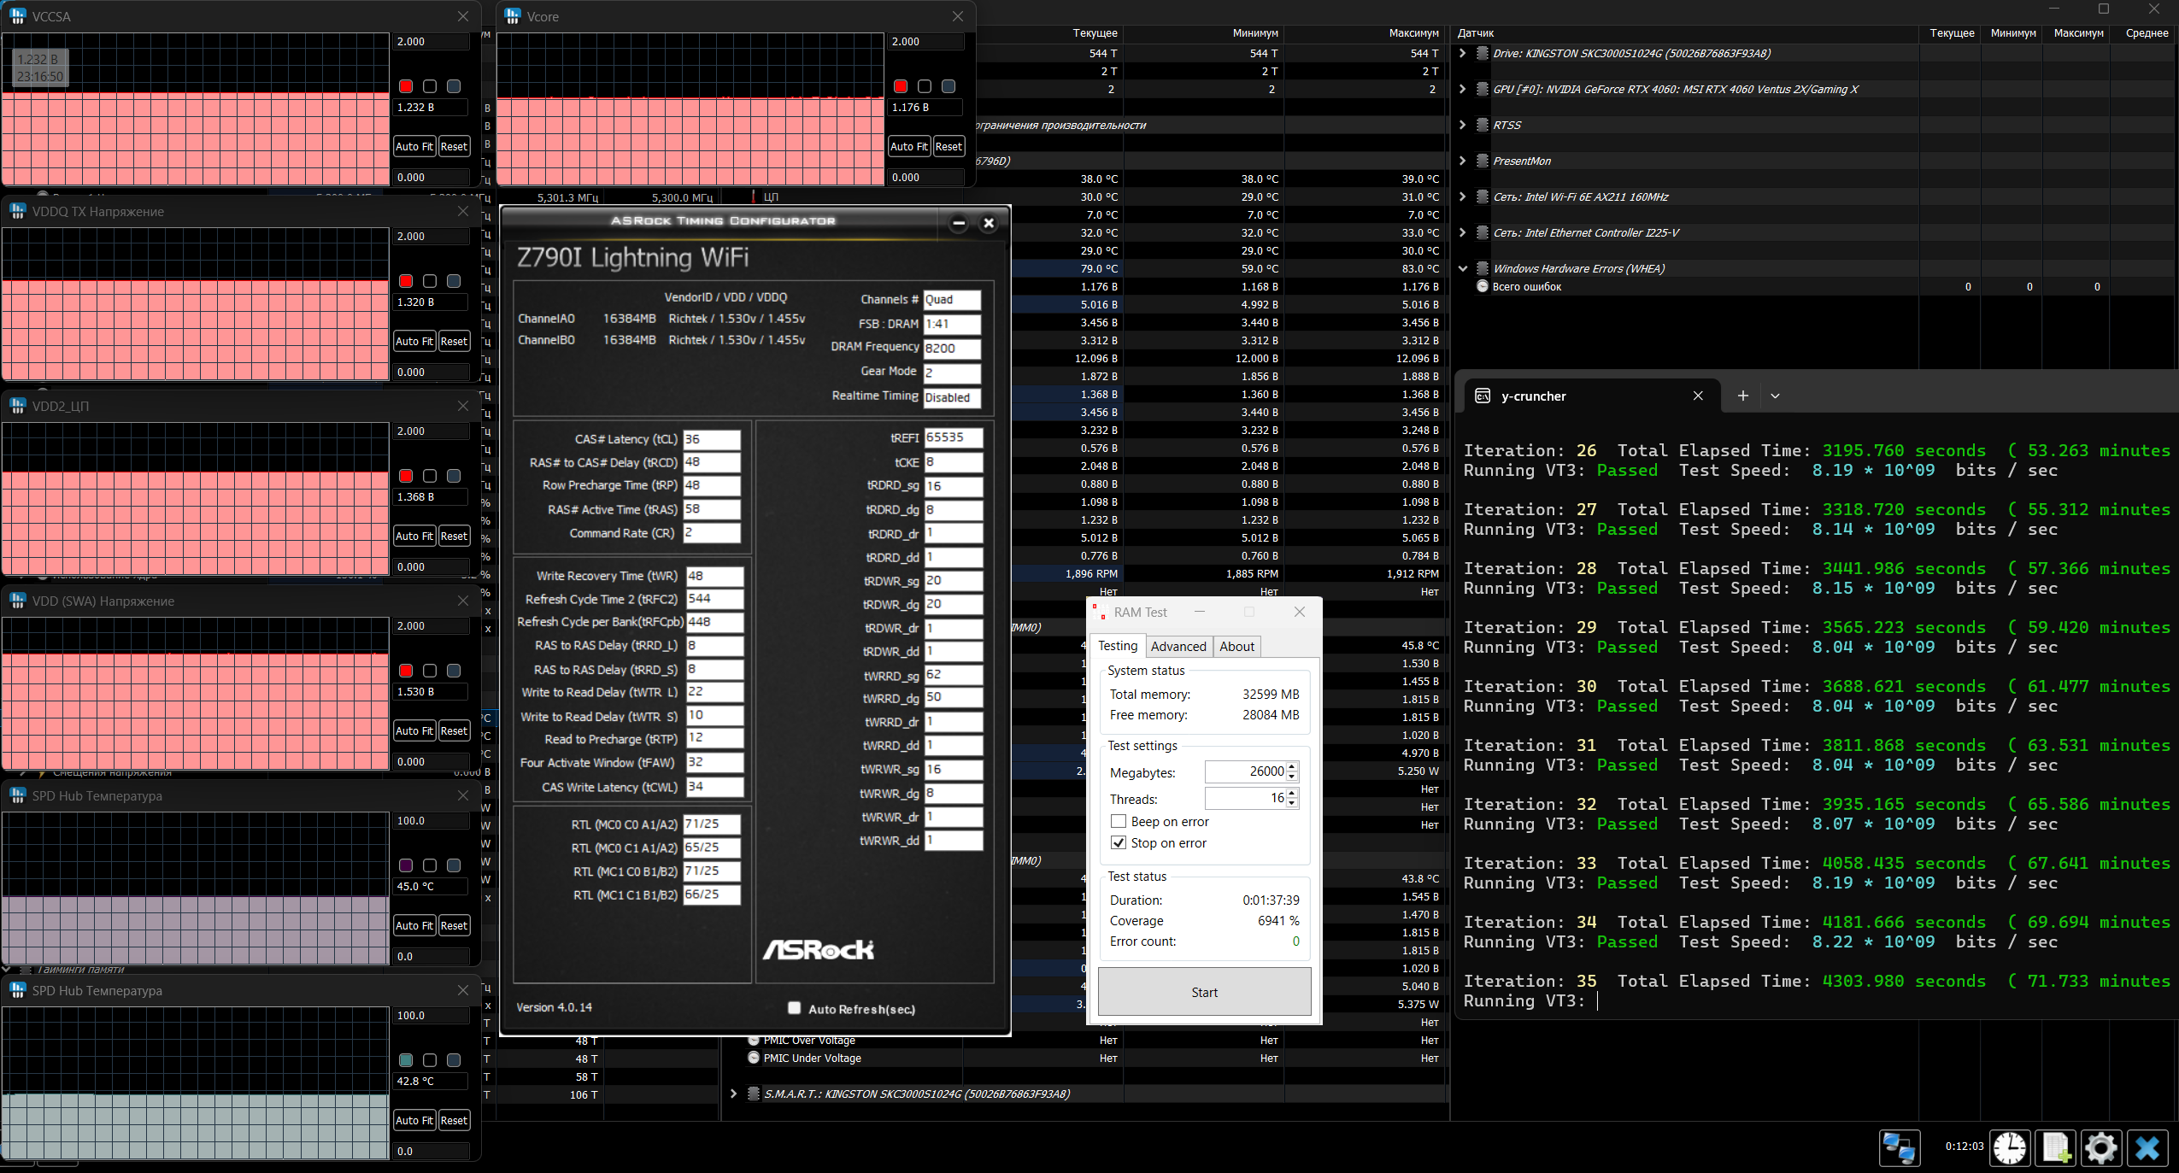Minimize ASRock Timing Configurator window
This screenshot has width=2179, height=1173.
pyautogui.click(x=959, y=223)
